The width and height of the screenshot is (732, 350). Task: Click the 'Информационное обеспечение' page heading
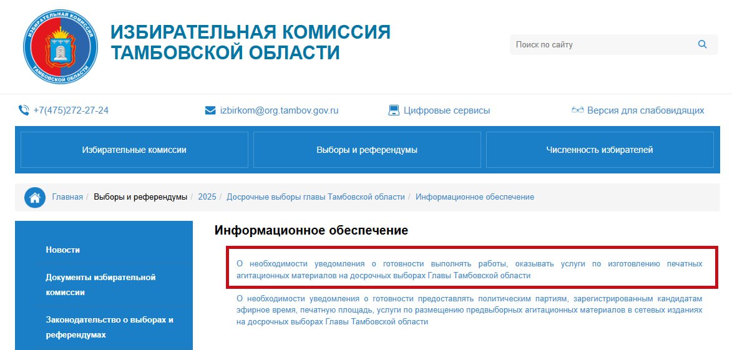(x=311, y=230)
